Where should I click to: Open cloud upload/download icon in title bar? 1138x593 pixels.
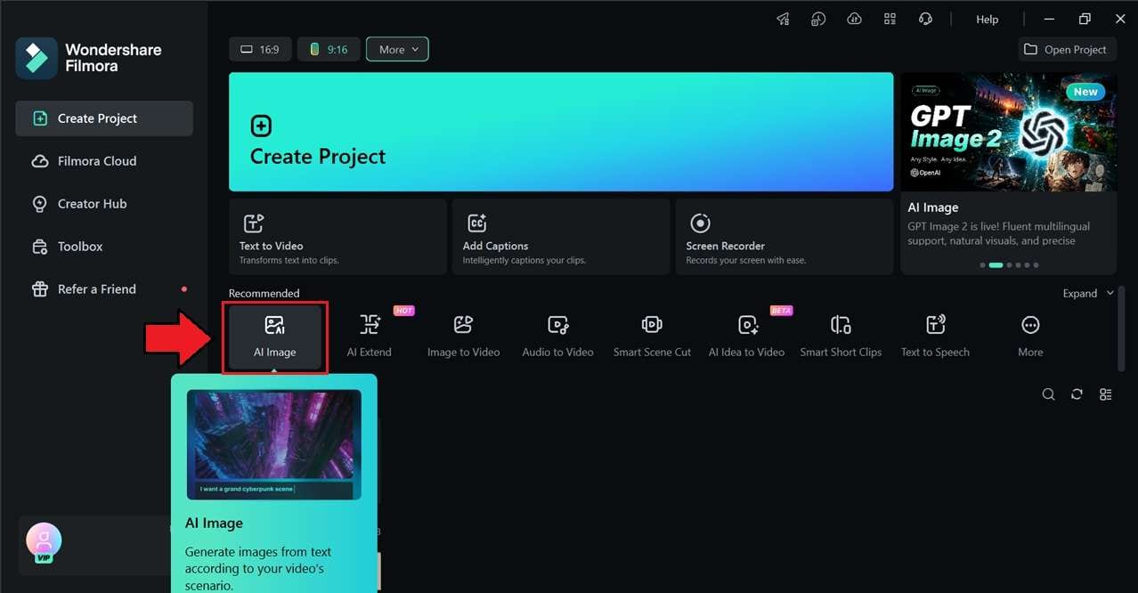click(854, 19)
